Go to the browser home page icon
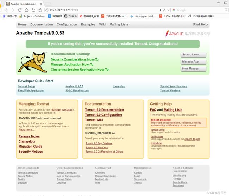The image size is (229, 196). tap(26, 10)
